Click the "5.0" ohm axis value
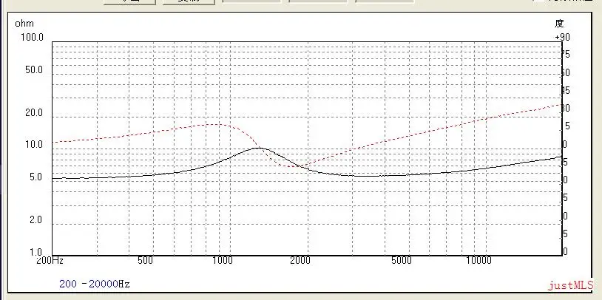Image resolution: width=602 pixels, height=300 pixels. tap(36, 177)
